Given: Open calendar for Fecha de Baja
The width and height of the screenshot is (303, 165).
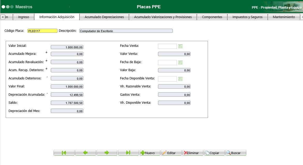Looking at the screenshot, I should click(180, 63).
